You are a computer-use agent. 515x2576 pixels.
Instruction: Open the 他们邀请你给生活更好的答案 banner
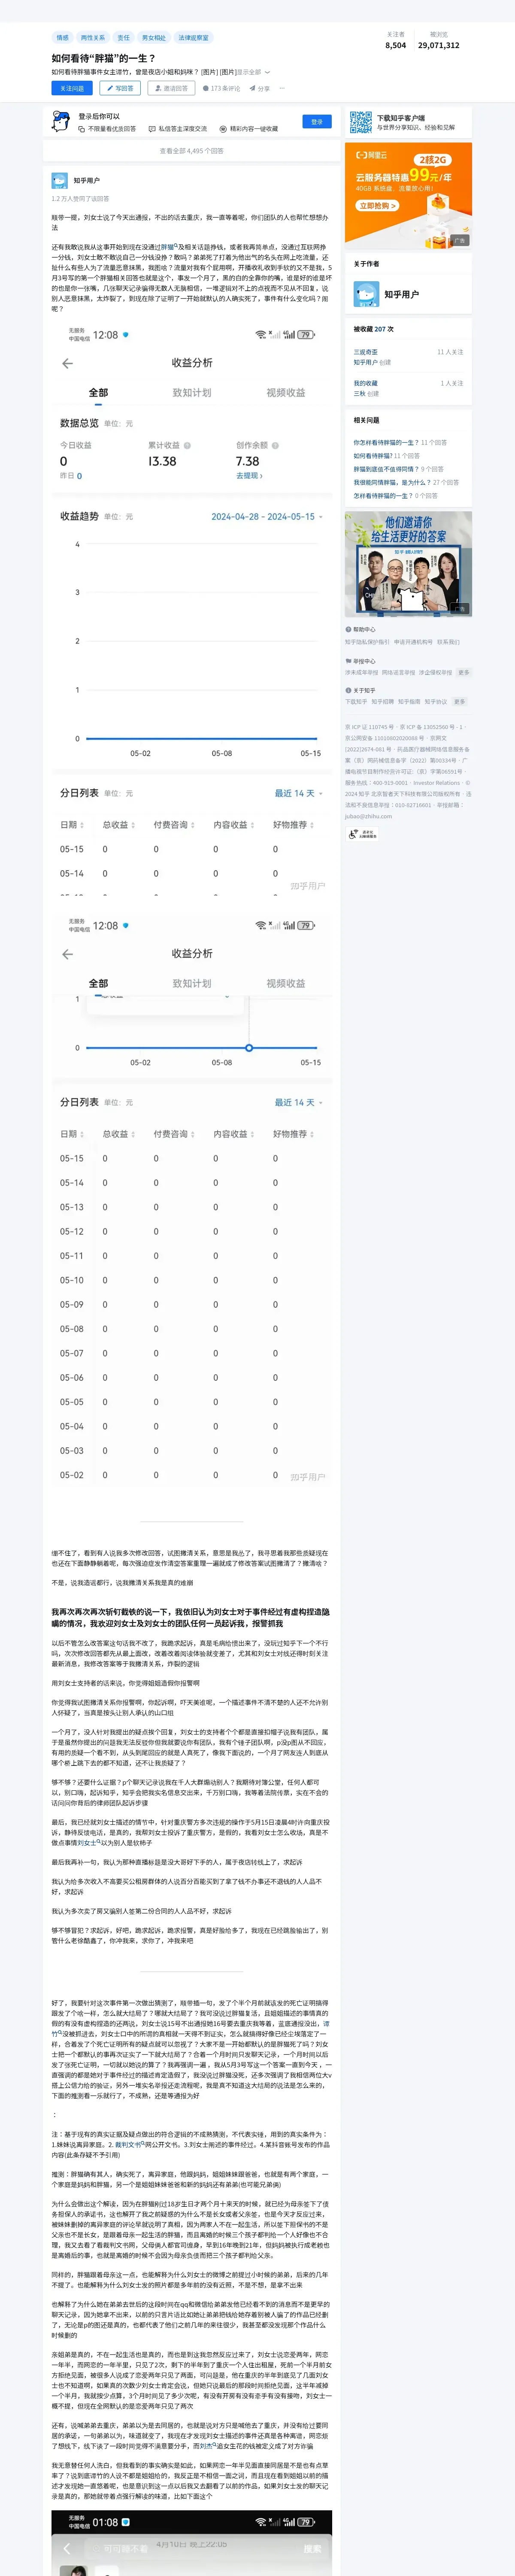(x=408, y=564)
